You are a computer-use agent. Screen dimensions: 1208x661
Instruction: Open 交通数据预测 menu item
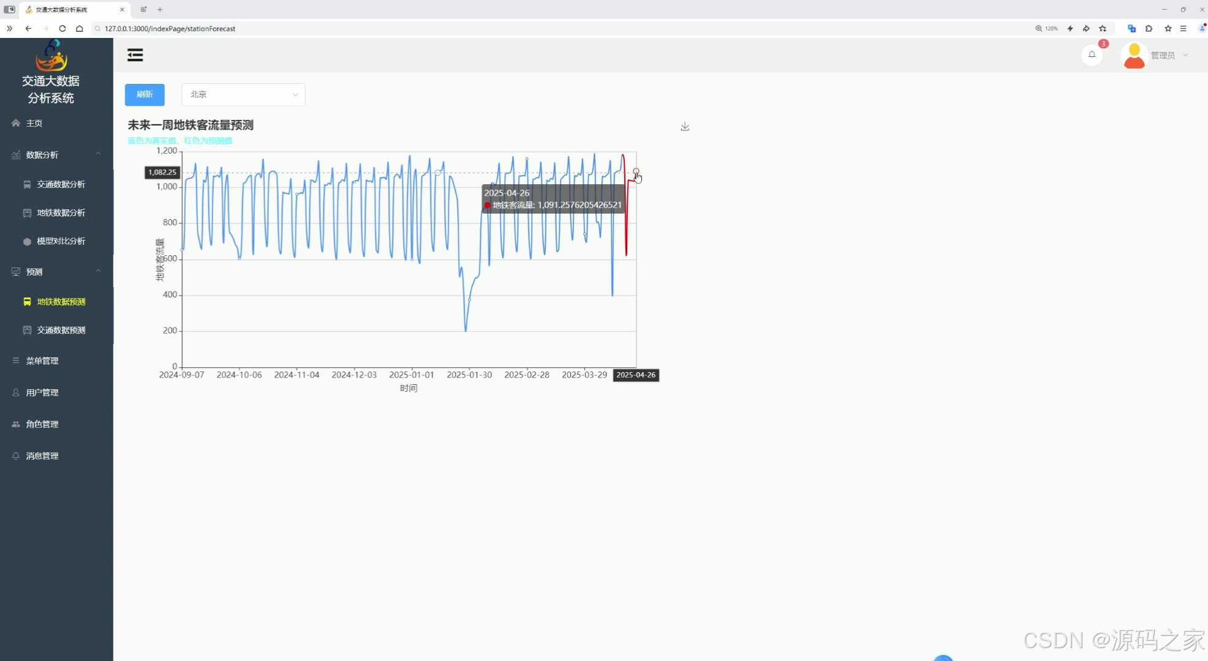pyautogui.click(x=61, y=330)
